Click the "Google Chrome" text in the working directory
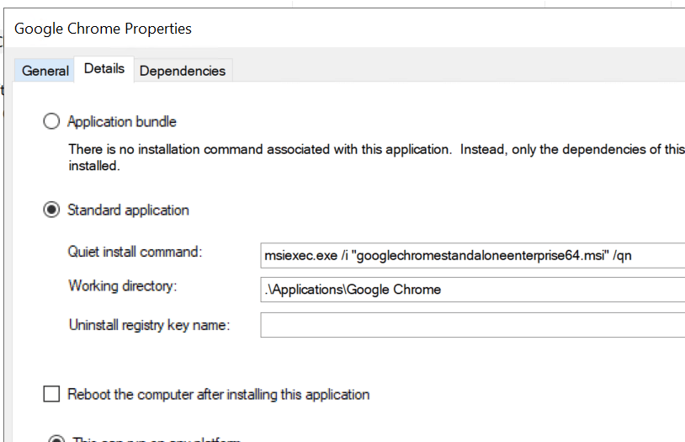Viewport: 685px width, 442px height. [394, 290]
